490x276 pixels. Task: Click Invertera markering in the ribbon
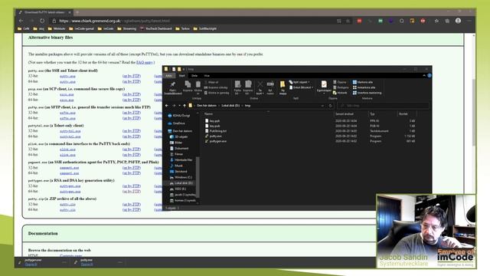pyautogui.click(x=367, y=93)
